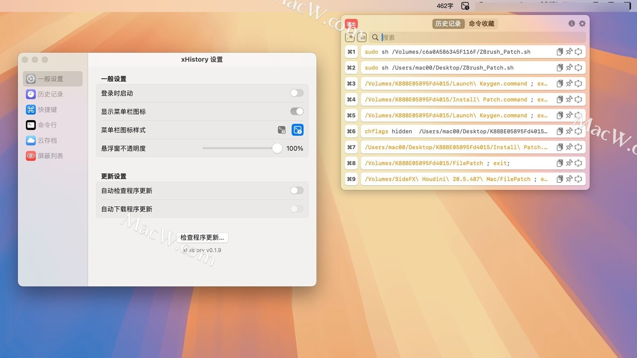This screenshot has height=358, width=637.
Task: Open 云存档 settings section
Action: click(53, 140)
